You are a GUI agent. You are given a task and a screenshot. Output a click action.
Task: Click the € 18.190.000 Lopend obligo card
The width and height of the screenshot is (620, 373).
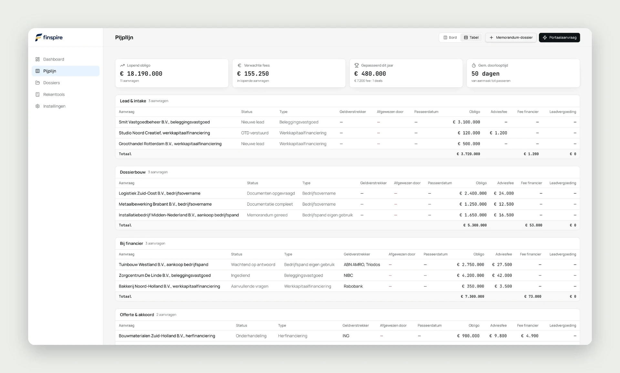[172, 73]
